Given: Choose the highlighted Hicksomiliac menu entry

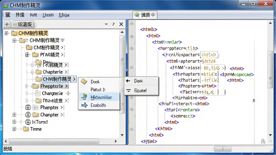Looking at the screenshot, I should [99, 97].
